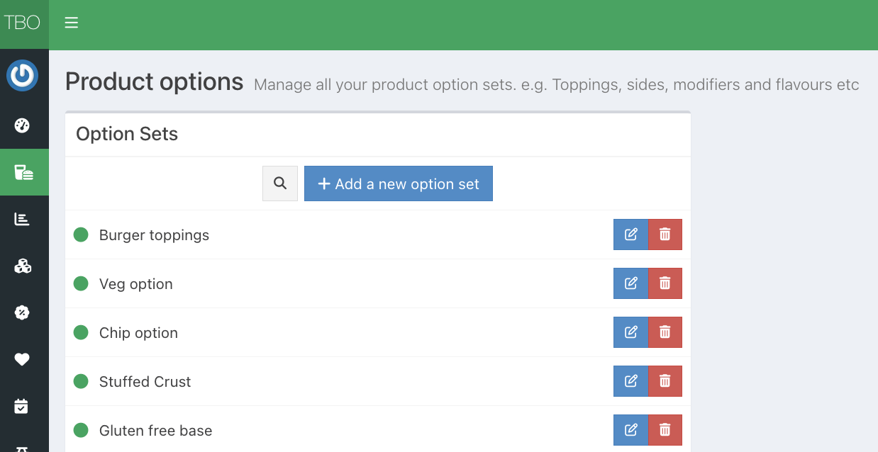Click the heart icon in sidebar
The image size is (878, 452).
tap(22, 359)
